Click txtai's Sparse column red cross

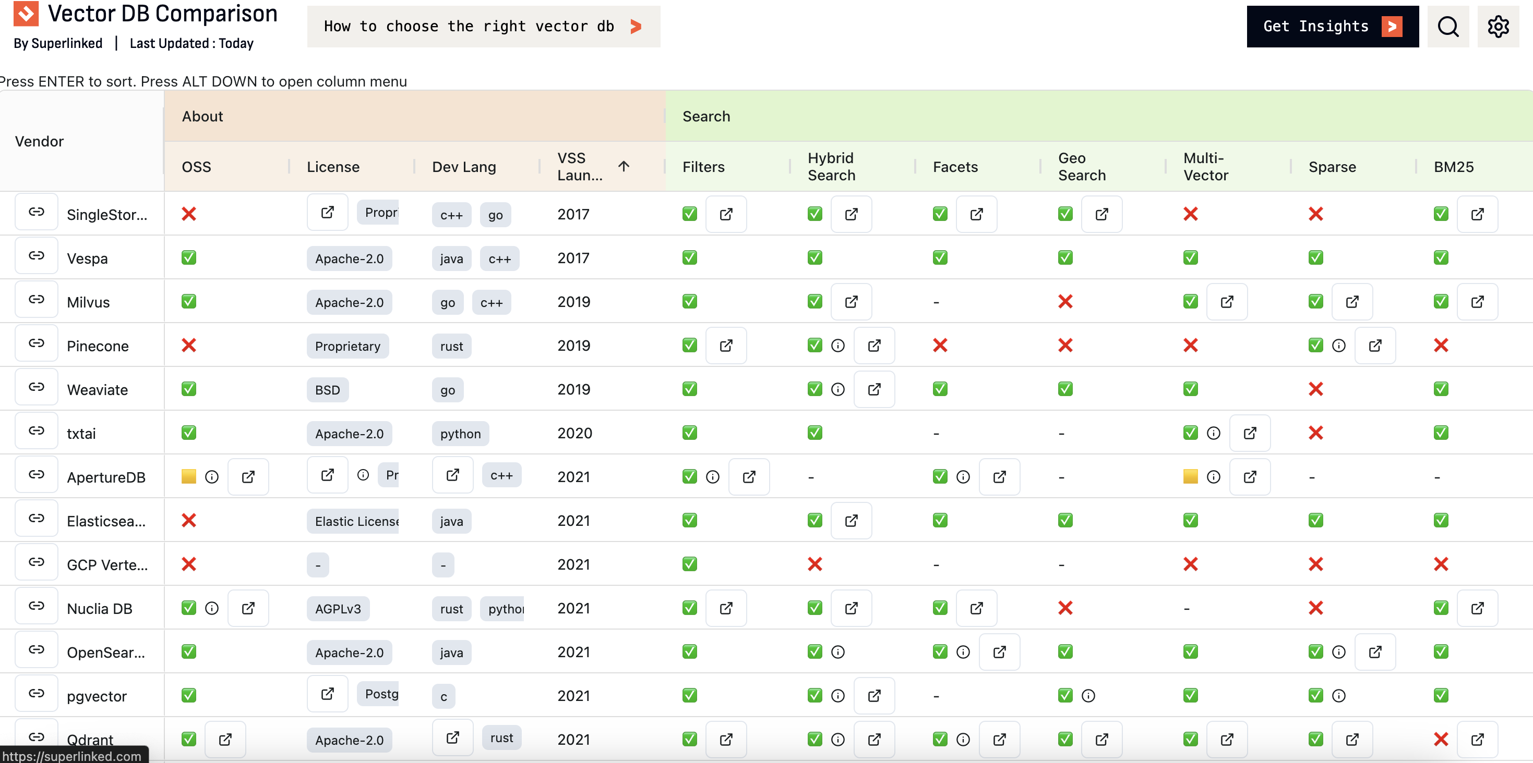[x=1316, y=433]
